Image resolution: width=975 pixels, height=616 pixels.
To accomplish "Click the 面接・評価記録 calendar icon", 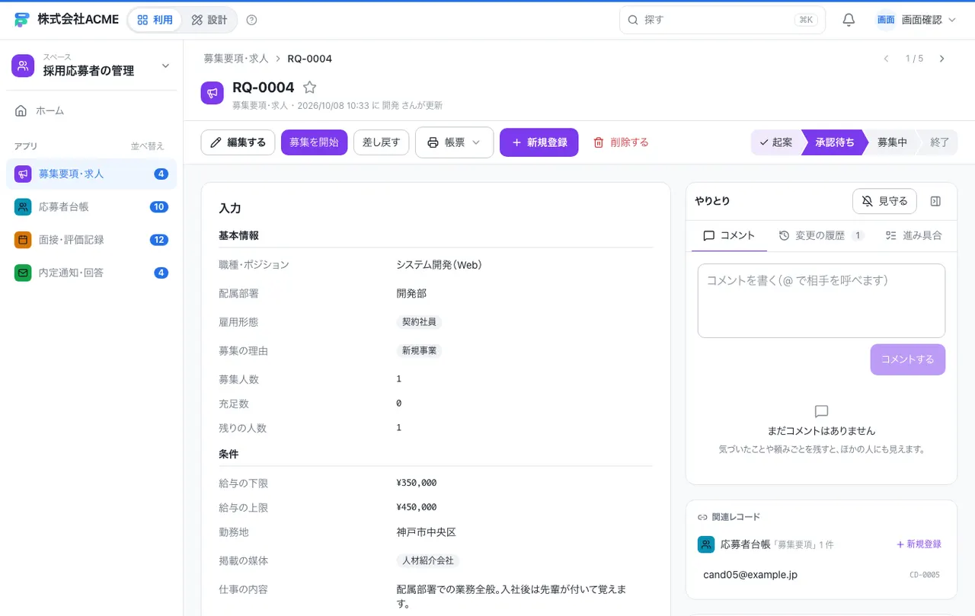I will 23,240.
